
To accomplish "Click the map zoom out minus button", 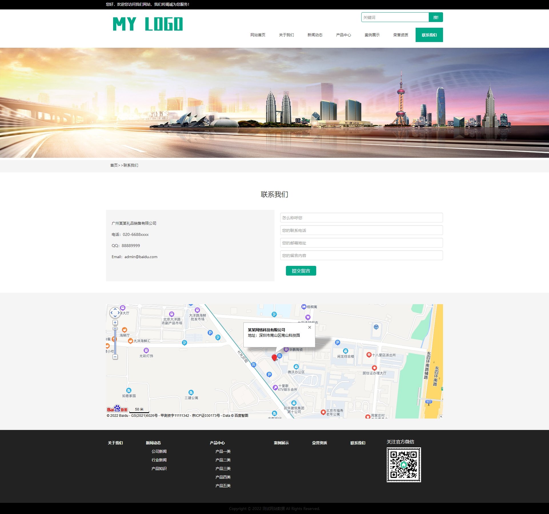I will pyautogui.click(x=115, y=357).
